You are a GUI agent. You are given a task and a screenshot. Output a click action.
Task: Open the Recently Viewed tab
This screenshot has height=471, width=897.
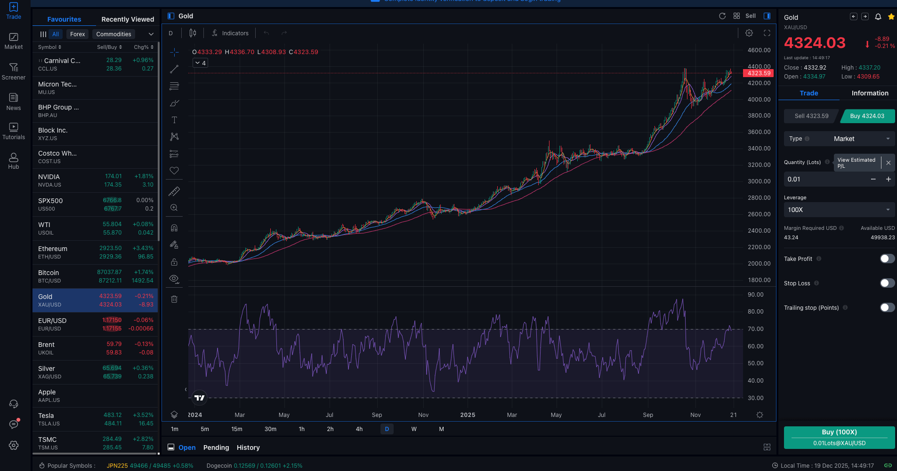128,19
